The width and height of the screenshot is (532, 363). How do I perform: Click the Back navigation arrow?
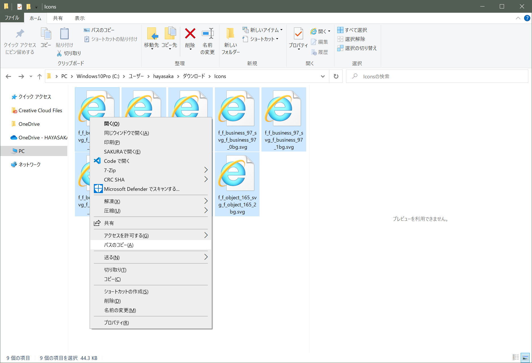(x=8, y=76)
